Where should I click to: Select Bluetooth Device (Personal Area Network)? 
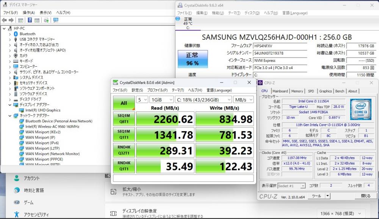point(59,121)
